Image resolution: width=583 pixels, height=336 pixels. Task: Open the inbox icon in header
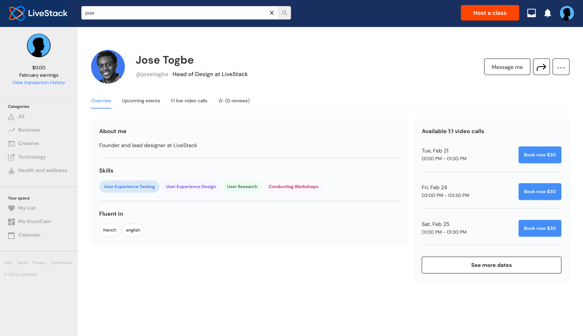(531, 13)
